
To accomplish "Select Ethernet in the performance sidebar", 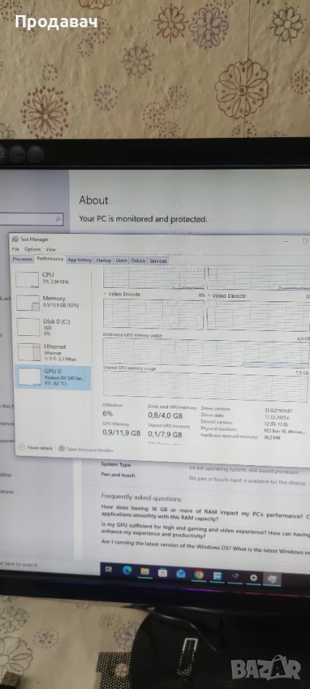I will tap(52, 352).
